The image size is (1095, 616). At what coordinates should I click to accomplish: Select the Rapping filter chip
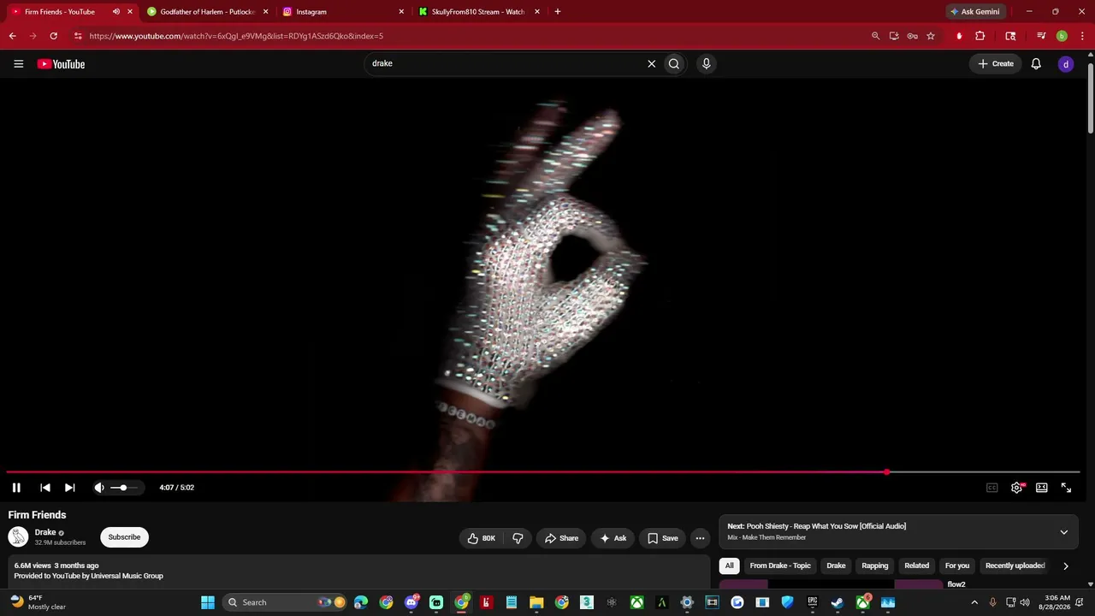point(875,566)
